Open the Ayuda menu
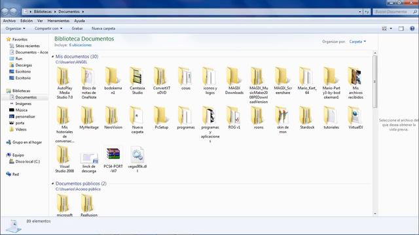 click(79, 20)
